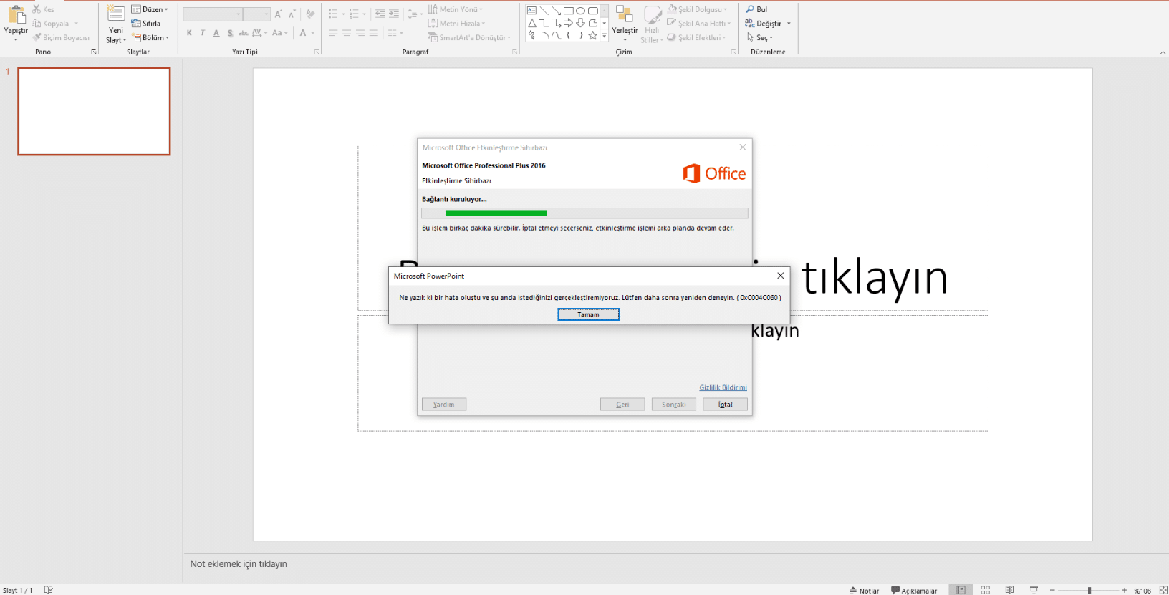Toggle the Notlar notes pane

(864, 590)
